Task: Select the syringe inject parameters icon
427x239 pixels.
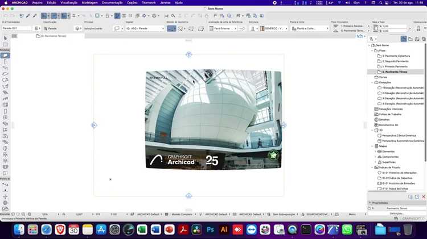Action: [x=35, y=16]
